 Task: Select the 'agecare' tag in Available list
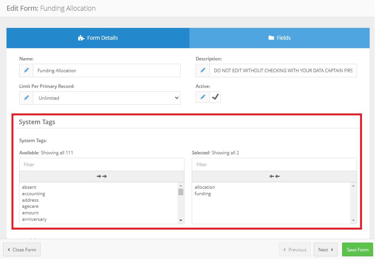coord(30,206)
